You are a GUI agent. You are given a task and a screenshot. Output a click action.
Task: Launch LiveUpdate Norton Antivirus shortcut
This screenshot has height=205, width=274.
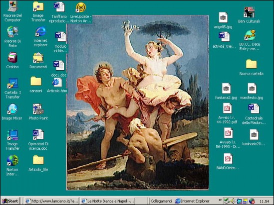pos(81,13)
